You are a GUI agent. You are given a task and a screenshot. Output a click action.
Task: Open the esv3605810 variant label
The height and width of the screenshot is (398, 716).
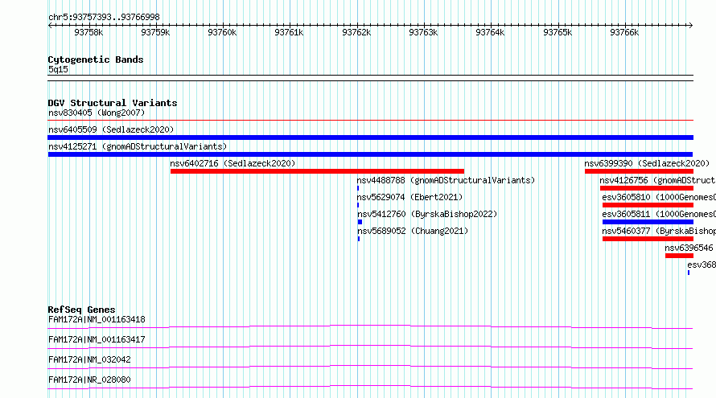(x=659, y=197)
